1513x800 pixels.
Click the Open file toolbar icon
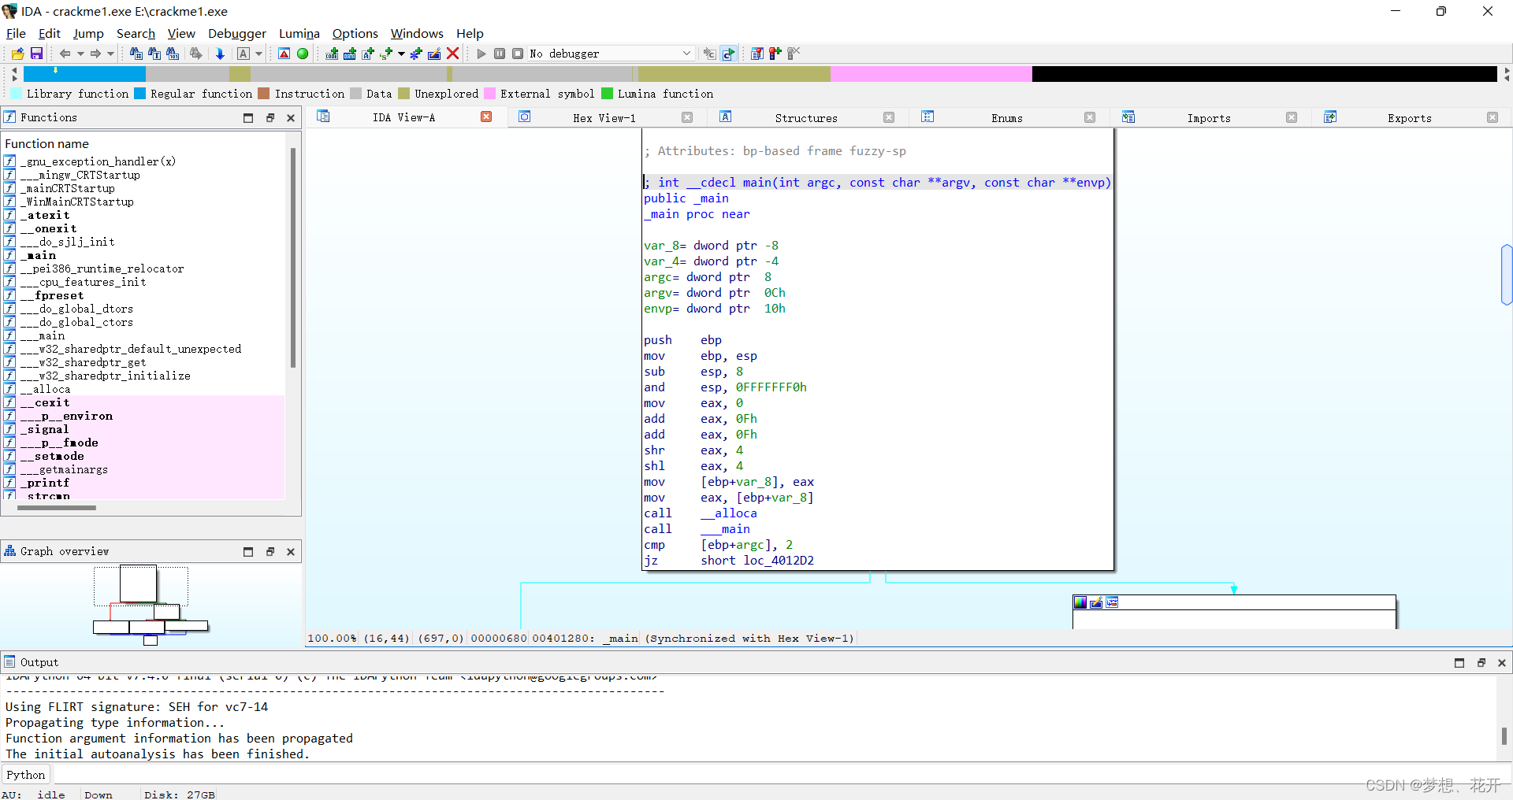coord(17,54)
